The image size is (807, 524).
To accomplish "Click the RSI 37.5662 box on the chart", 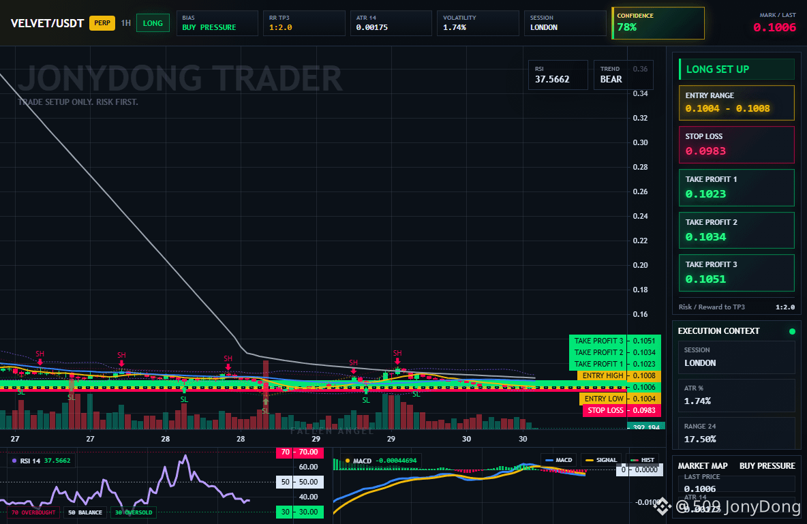I will point(558,75).
